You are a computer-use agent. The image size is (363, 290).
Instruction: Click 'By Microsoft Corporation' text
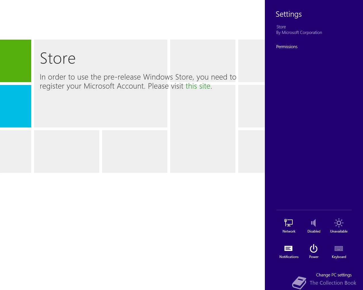(299, 33)
